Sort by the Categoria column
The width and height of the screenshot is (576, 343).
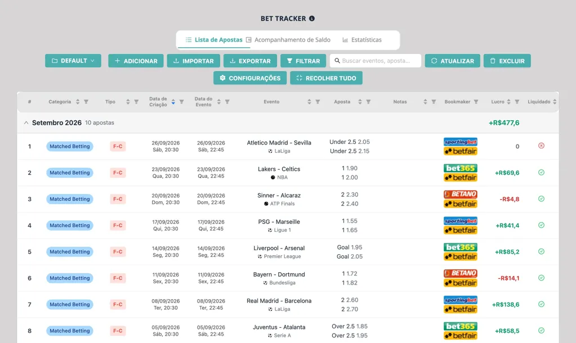[x=78, y=102]
